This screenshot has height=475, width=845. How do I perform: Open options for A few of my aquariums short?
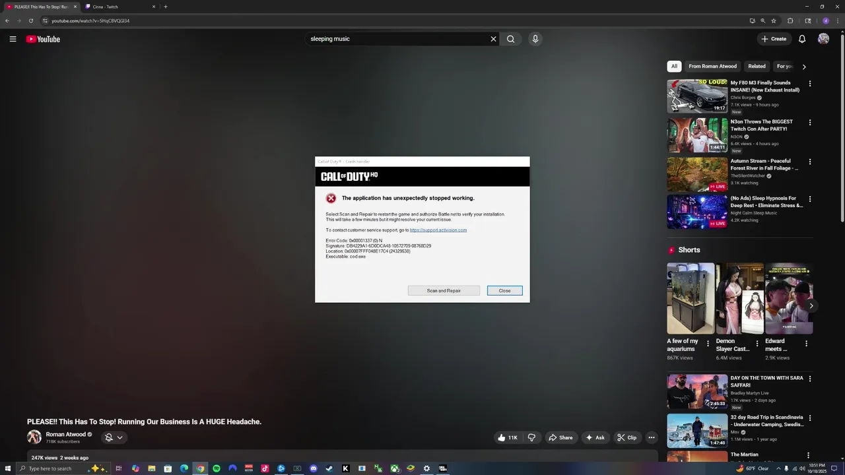tap(708, 344)
